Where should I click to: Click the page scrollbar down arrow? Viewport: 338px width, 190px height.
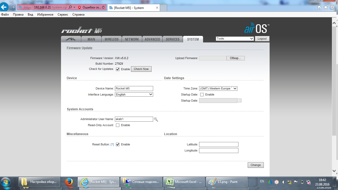point(334,170)
